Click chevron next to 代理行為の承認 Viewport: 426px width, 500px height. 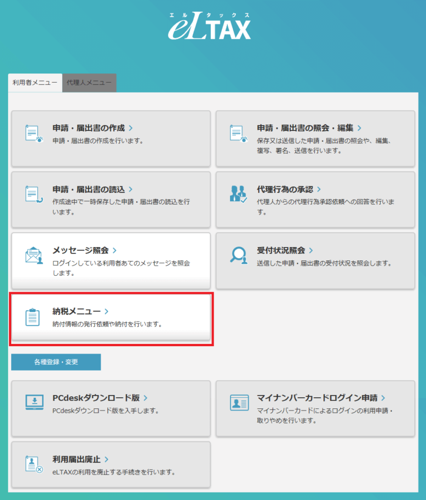319,190
